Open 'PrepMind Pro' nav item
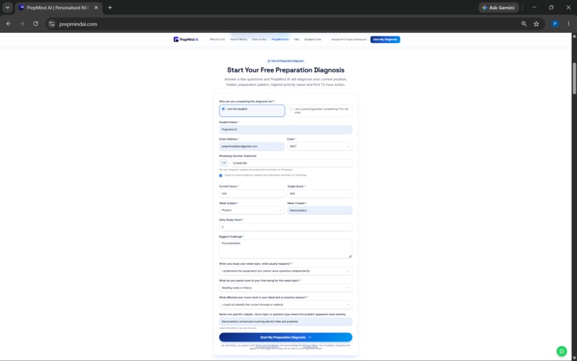 [x=280, y=39]
